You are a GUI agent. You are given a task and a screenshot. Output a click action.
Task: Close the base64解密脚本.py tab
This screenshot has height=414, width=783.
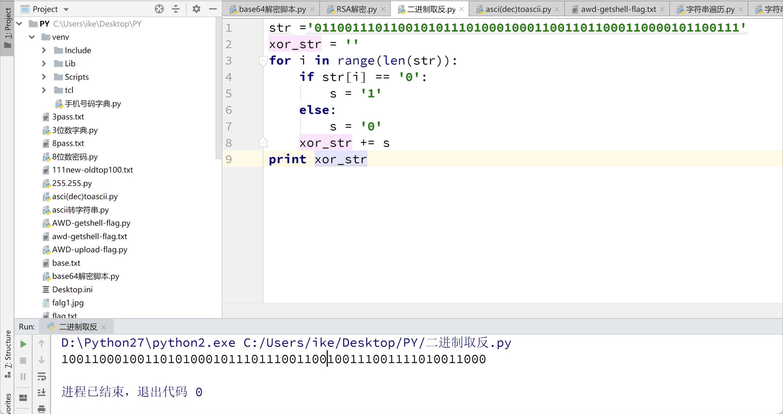(x=312, y=9)
